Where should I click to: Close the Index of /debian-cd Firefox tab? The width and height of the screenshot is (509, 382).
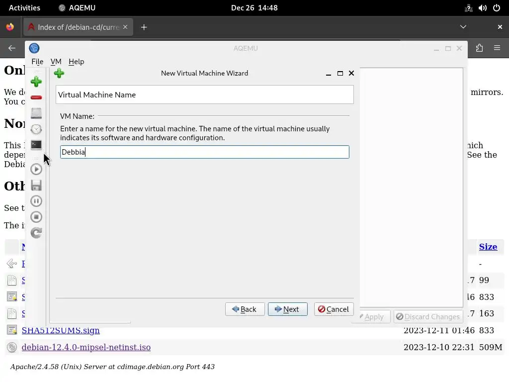click(x=125, y=27)
